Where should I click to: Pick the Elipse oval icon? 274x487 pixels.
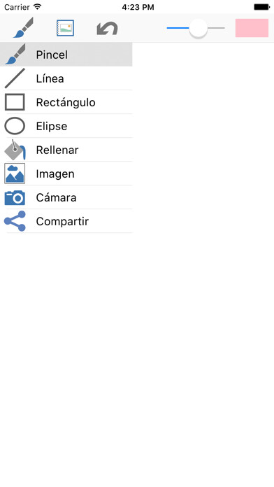pyautogui.click(x=15, y=126)
